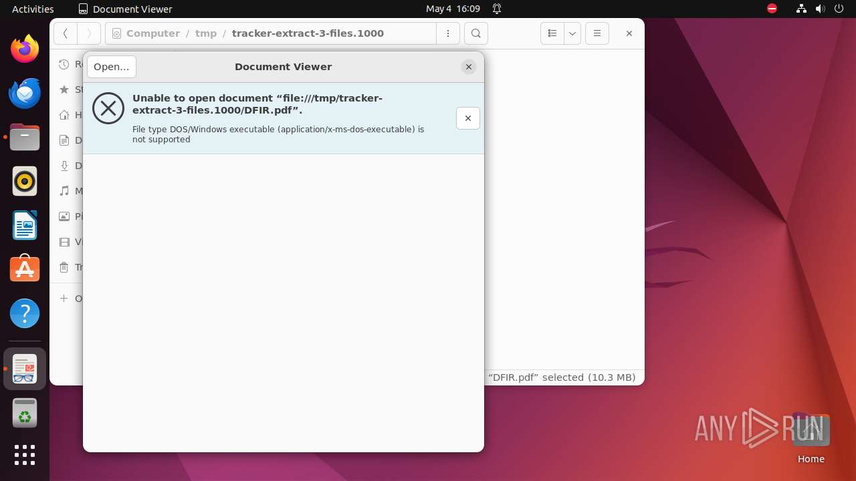Viewport: 856px width, 481px height.
Task: Open the Home folder on the desktop
Action: pyautogui.click(x=811, y=439)
